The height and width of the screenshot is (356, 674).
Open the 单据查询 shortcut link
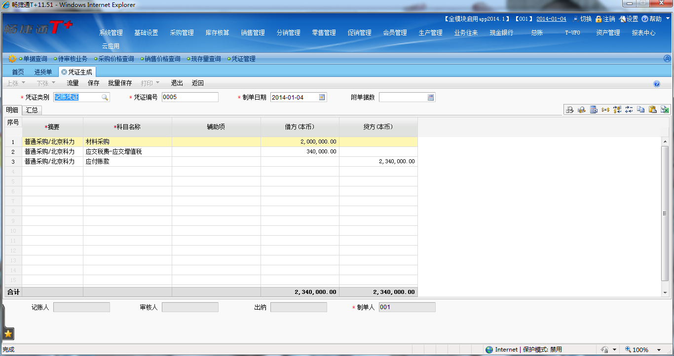36,59
